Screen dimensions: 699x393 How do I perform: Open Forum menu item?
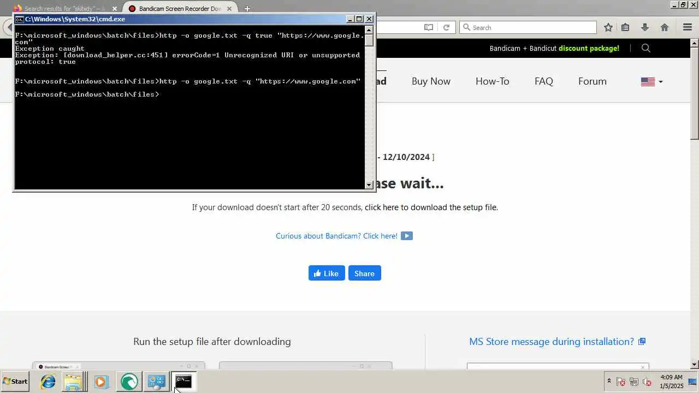(593, 81)
